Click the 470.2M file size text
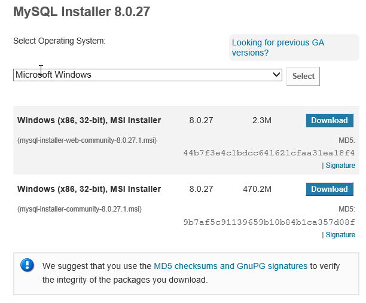366x303 pixels. click(x=257, y=189)
